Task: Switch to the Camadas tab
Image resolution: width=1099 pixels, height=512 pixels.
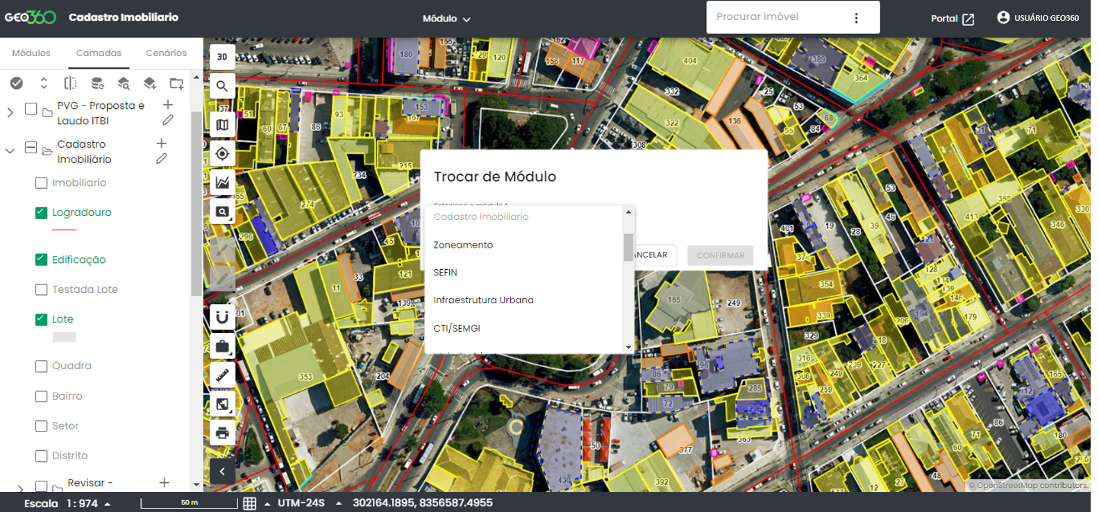Action: pos(99,53)
